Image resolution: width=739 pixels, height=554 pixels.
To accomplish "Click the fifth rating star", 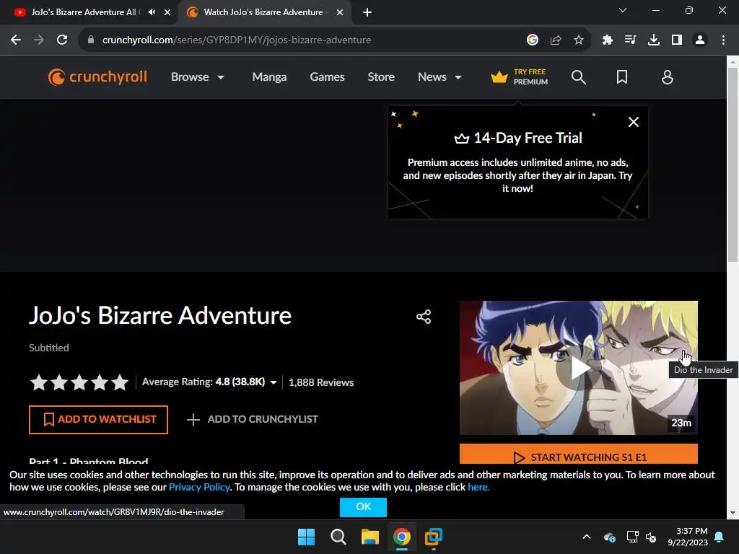I will pyautogui.click(x=121, y=382).
